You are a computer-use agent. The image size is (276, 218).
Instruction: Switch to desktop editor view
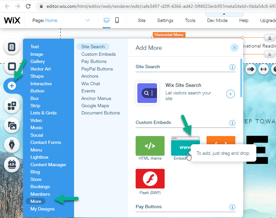tap(107, 20)
